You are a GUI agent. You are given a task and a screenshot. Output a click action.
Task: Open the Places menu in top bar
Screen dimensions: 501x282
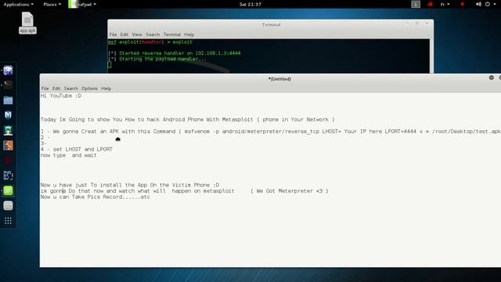[52, 5]
